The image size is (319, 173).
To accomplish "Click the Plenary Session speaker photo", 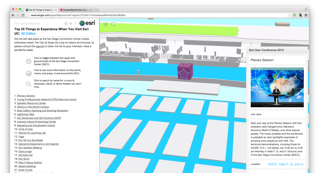I will pos(277,87).
